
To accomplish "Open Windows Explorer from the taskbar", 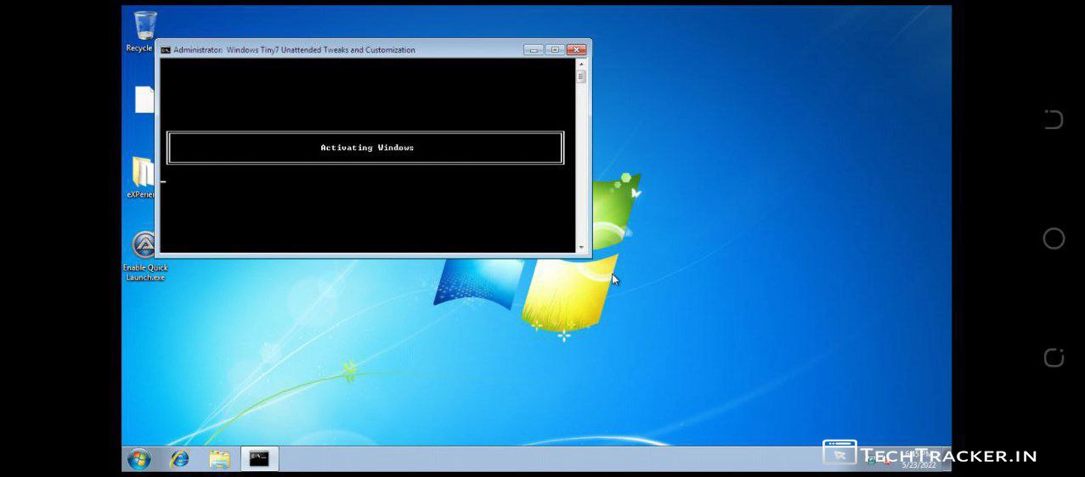I will tap(219, 459).
